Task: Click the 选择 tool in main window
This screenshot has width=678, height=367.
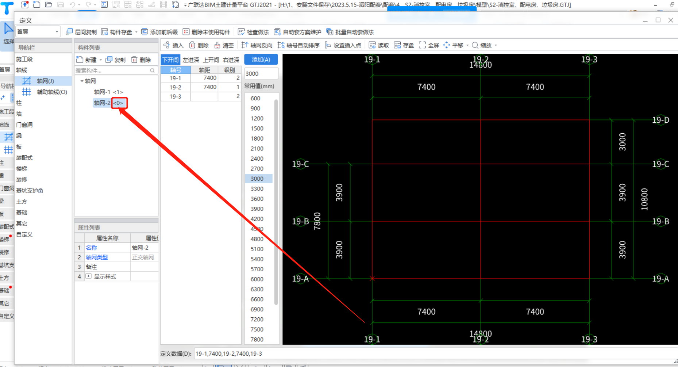Action: coord(8,34)
